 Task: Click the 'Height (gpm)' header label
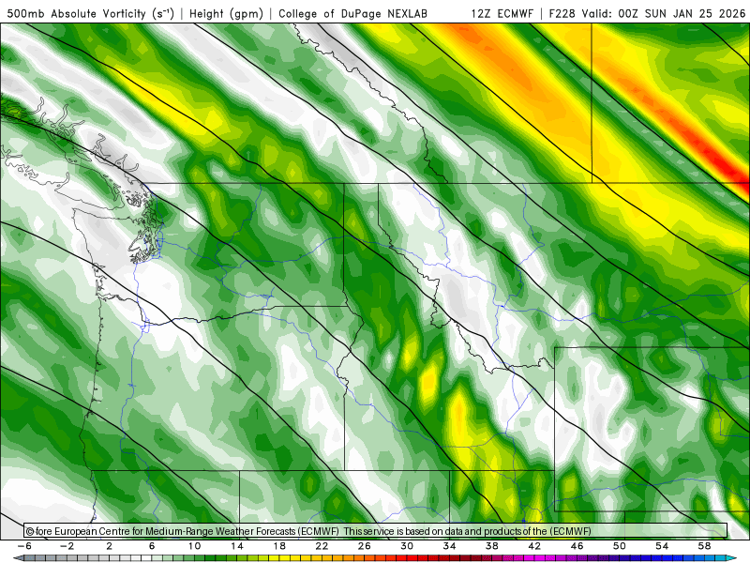[226, 14]
